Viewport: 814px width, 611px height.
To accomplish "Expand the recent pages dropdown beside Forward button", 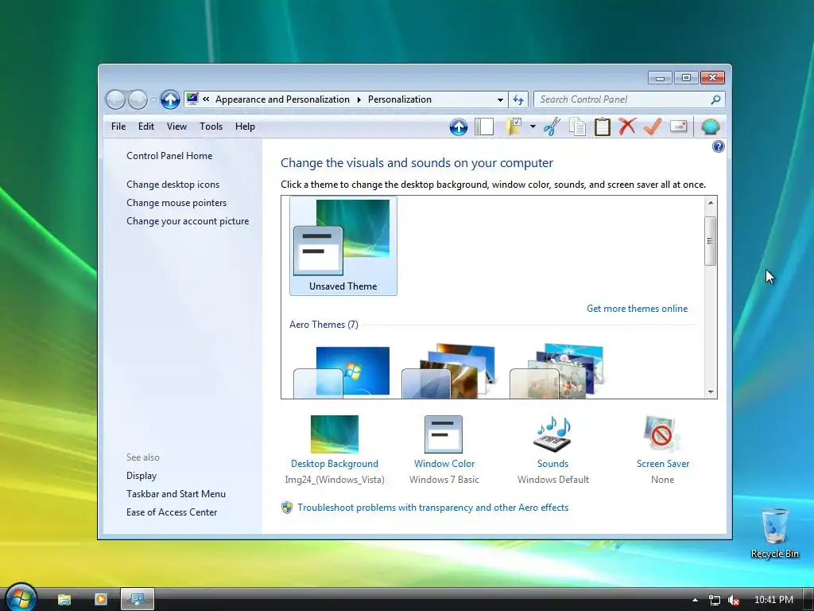I will [153, 99].
